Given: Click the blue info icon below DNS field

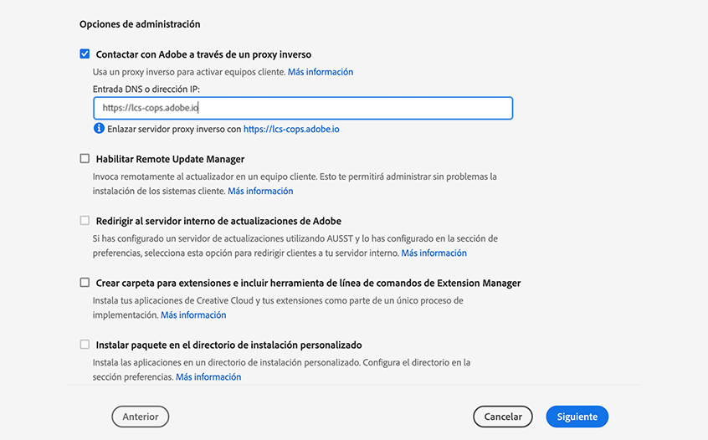Looking at the screenshot, I should 99,129.
